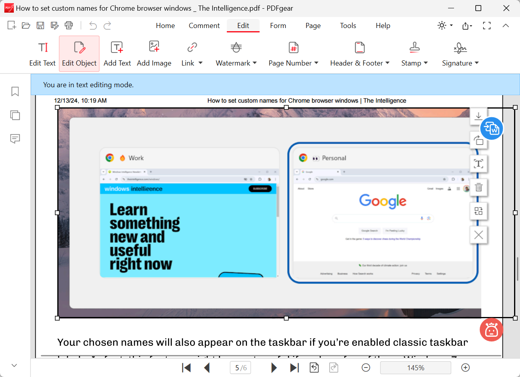Screen dimensions: 520x377
Task: Jump to the last page
Action: pos(294,368)
